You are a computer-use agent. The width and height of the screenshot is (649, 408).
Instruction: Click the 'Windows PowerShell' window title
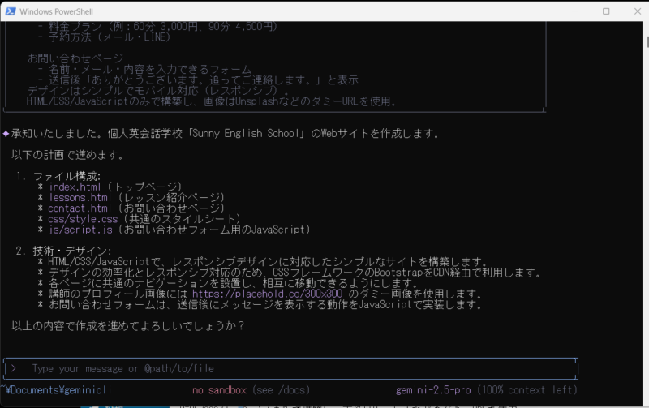point(56,11)
